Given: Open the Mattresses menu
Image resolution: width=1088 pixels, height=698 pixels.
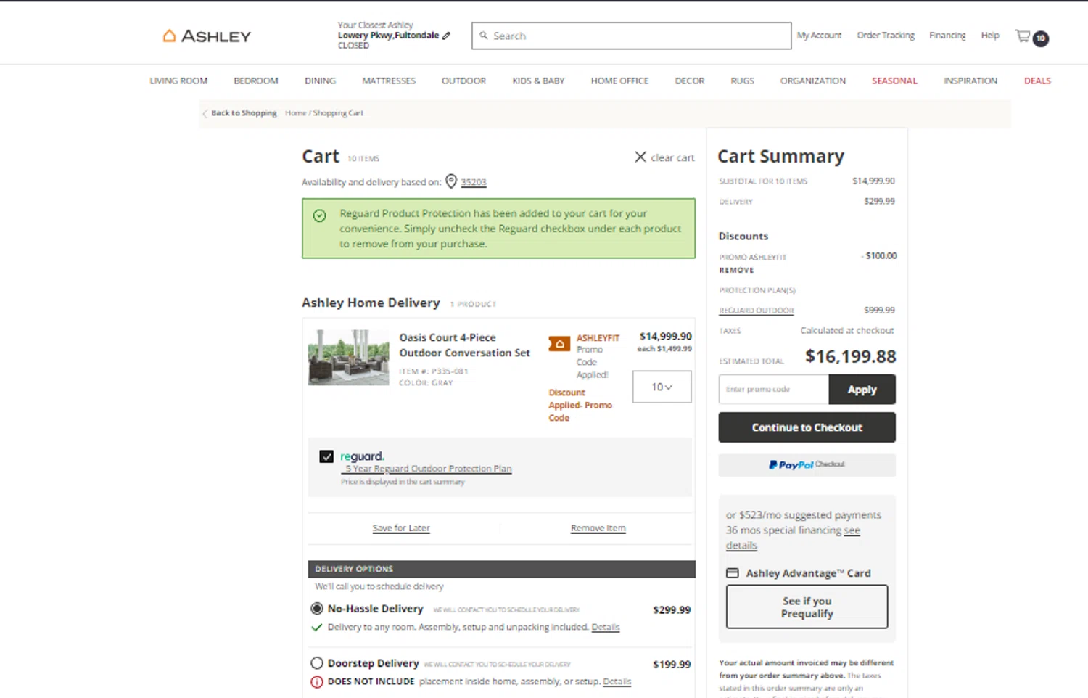Looking at the screenshot, I should coord(389,81).
